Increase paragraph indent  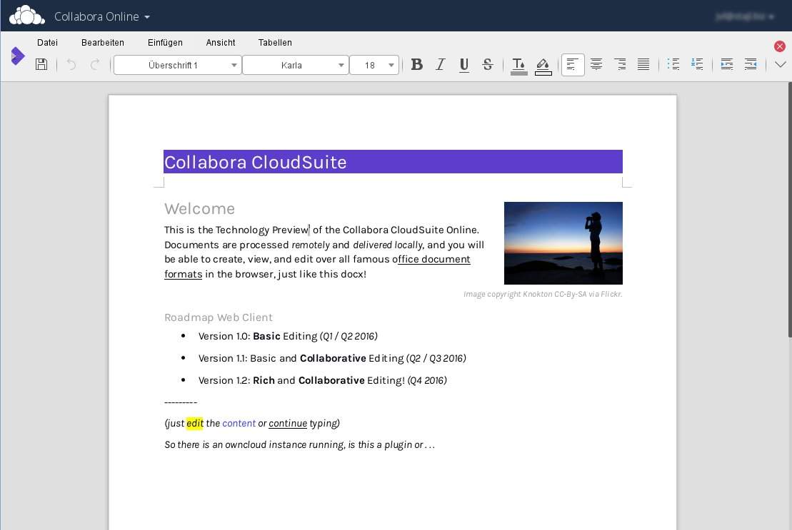tap(727, 65)
